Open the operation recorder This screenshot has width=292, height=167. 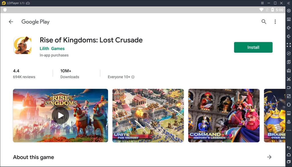(x=289, y=53)
